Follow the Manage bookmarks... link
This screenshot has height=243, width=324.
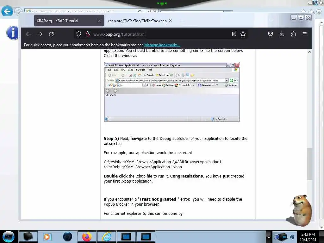[162, 45]
